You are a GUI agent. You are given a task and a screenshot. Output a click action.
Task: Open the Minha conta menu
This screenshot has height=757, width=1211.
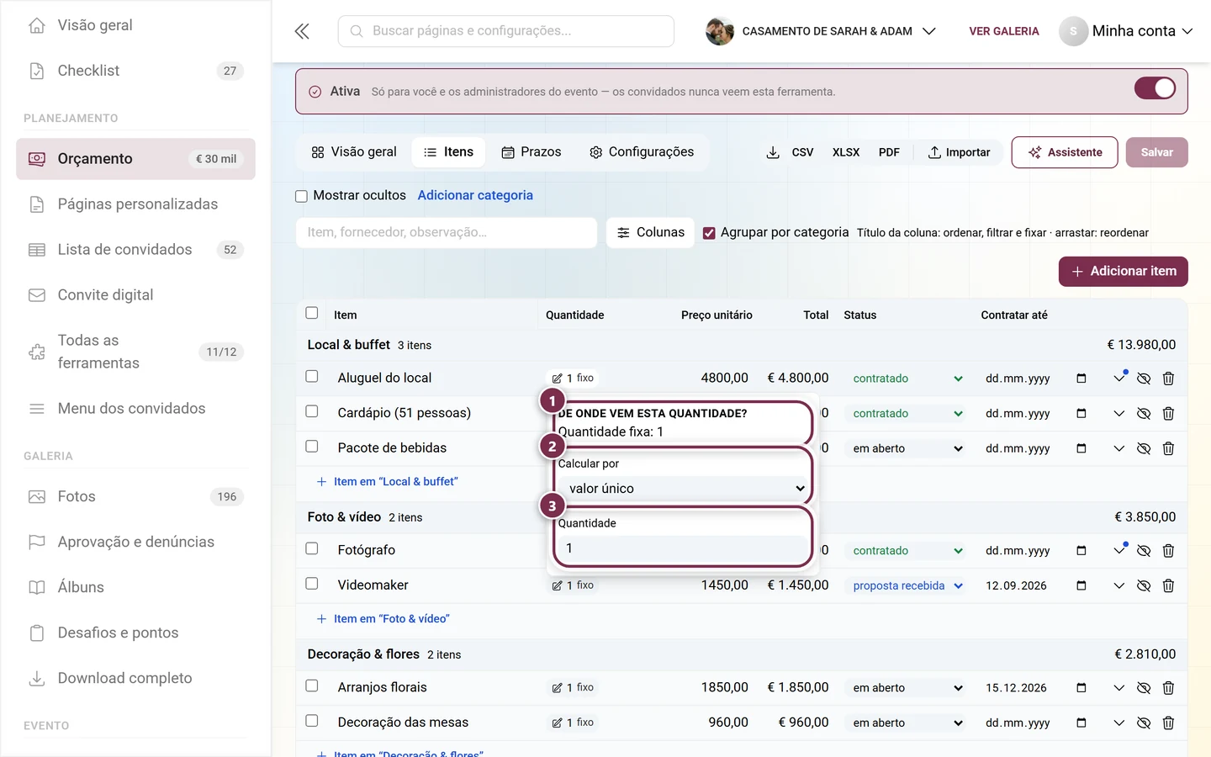(x=1126, y=31)
